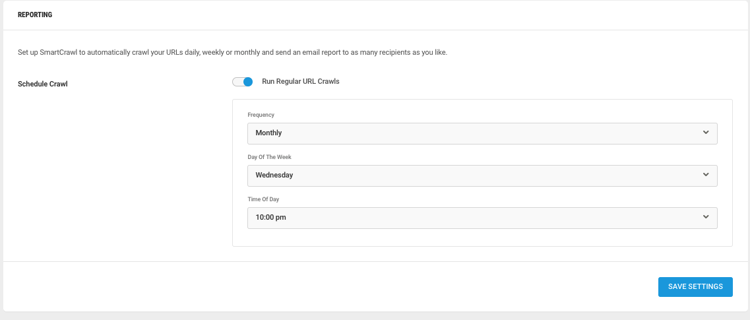The image size is (750, 320).
Task: Select the 'Monthly' value text
Action: (x=268, y=133)
